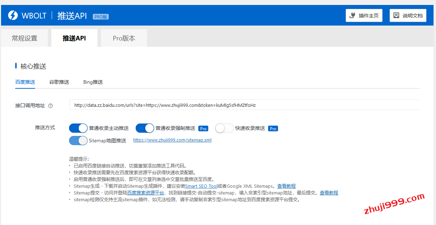Click the help icon beside 接口调用地址

(x=51, y=105)
